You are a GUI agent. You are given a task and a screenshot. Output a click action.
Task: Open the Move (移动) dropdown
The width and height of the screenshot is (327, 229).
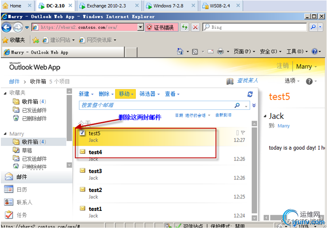[x=126, y=94]
